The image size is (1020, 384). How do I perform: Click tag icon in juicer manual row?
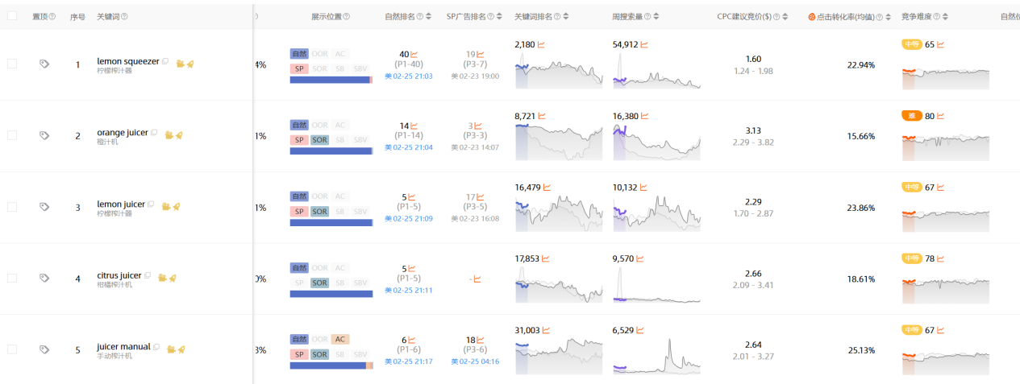pos(44,349)
